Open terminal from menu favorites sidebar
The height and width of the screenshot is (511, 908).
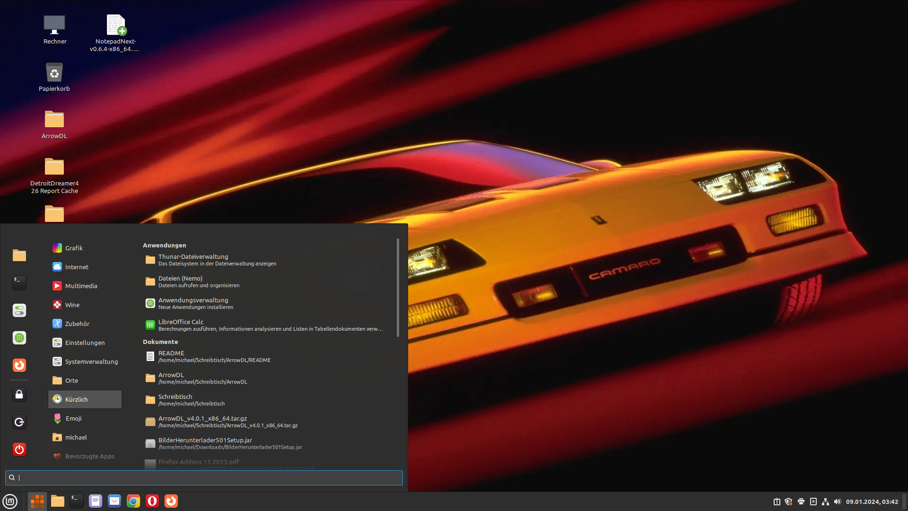[19, 283]
